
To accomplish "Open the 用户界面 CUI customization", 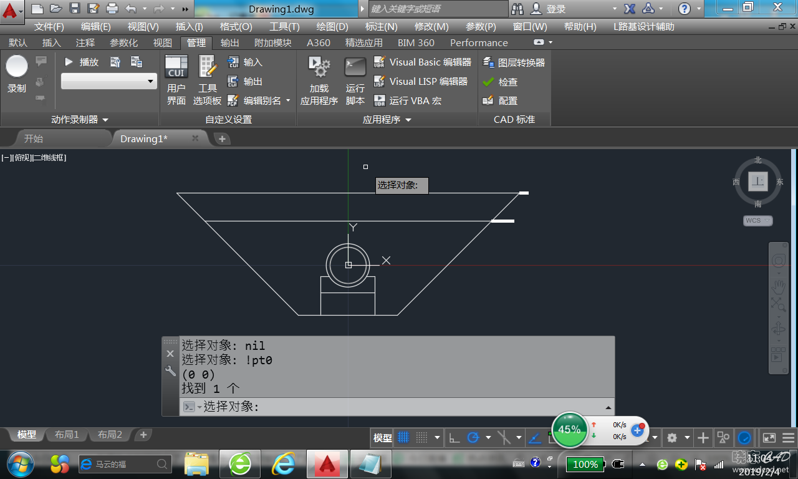I will click(x=176, y=79).
